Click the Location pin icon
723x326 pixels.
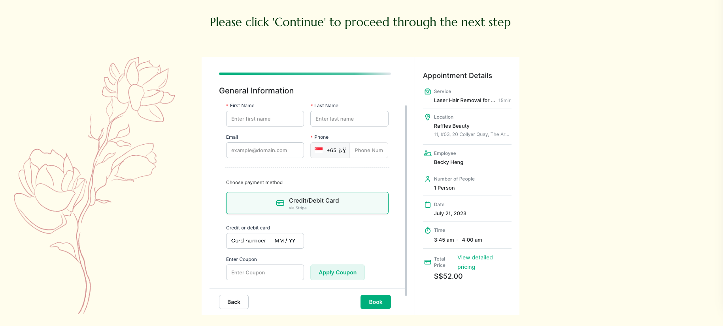[x=428, y=117]
